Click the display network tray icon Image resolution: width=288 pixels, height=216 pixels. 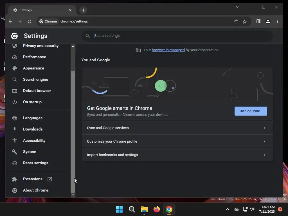click(245, 209)
